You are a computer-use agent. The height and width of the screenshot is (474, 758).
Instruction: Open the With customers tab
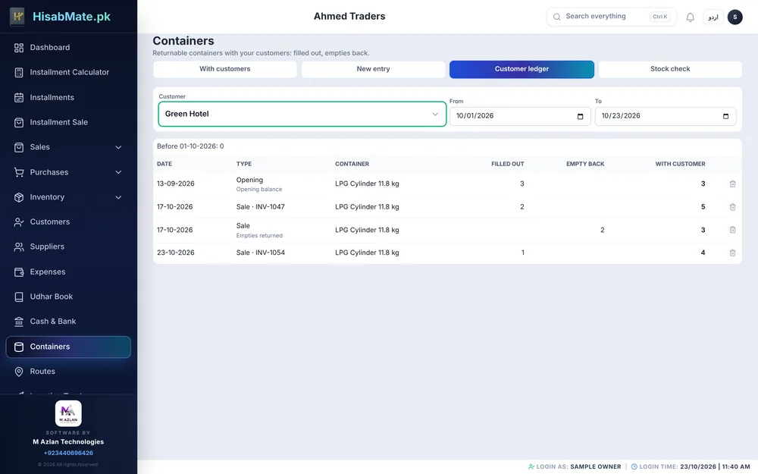[225, 69]
